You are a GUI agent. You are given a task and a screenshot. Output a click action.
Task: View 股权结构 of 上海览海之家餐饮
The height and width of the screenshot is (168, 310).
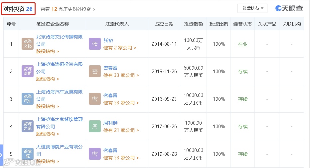pyautogui.click(x=48, y=134)
